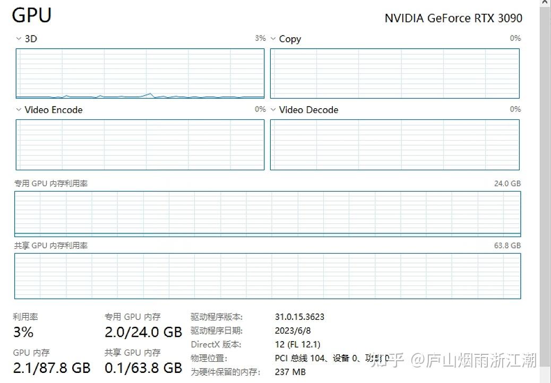The image size is (551, 383).
Task: Expand the Video Decode engine selector
Action: 273,110
